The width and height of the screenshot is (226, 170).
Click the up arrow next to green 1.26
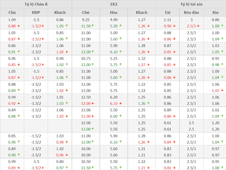149,103
